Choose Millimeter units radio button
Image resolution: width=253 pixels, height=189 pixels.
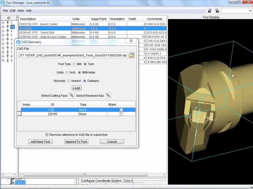click(x=79, y=72)
